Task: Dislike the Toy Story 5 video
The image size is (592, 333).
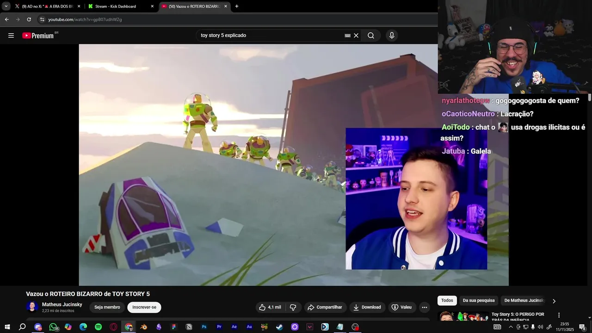Action: tap(293, 307)
